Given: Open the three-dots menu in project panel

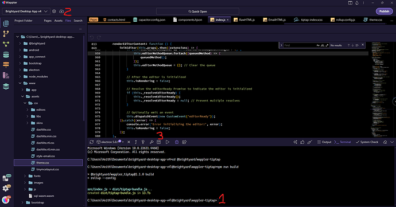Looking at the screenshot, I should [80, 29].
